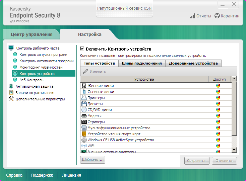The image size is (246, 181).
Task: Click the USB ActiveSync device icon
Action: point(84,140)
